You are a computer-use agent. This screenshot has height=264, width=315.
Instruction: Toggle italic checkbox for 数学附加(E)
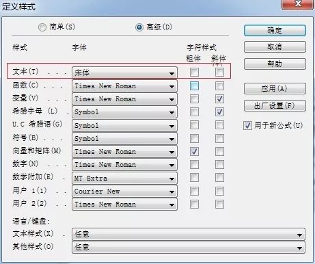point(219,178)
